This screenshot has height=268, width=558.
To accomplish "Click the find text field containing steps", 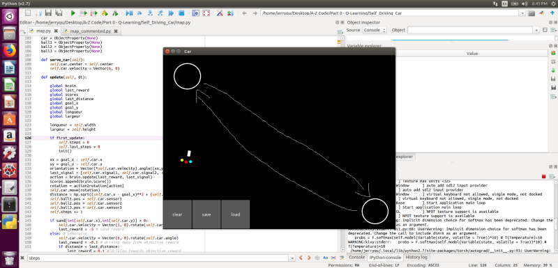I will (x=160, y=258).
